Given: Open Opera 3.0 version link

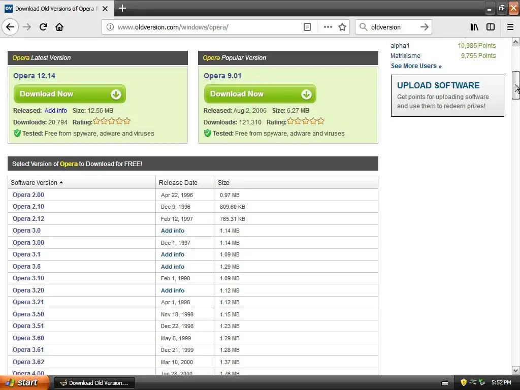Looking at the screenshot, I should click(26, 231).
